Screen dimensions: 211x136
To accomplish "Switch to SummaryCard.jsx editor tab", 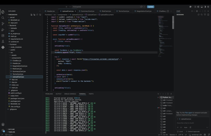I will tap(88, 11).
